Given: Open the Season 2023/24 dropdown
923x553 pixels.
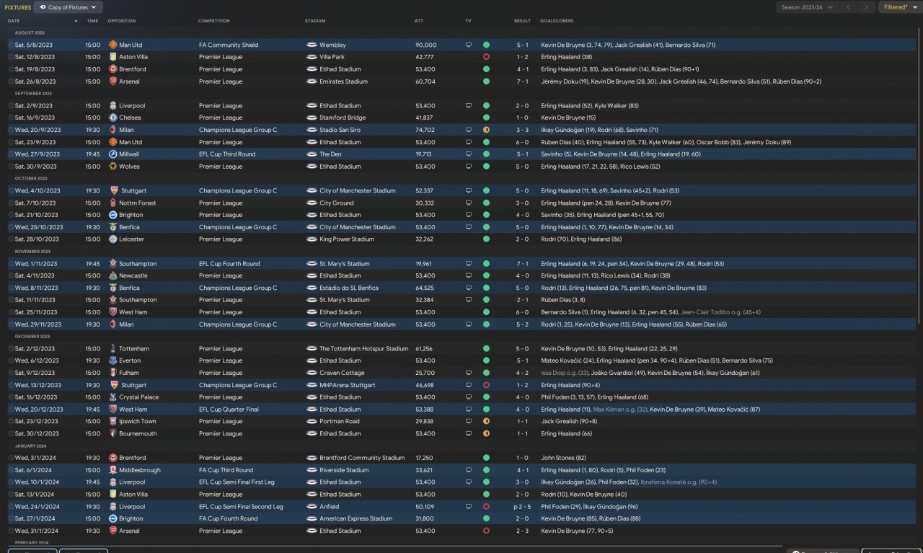Looking at the screenshot, I should (807, 7).
